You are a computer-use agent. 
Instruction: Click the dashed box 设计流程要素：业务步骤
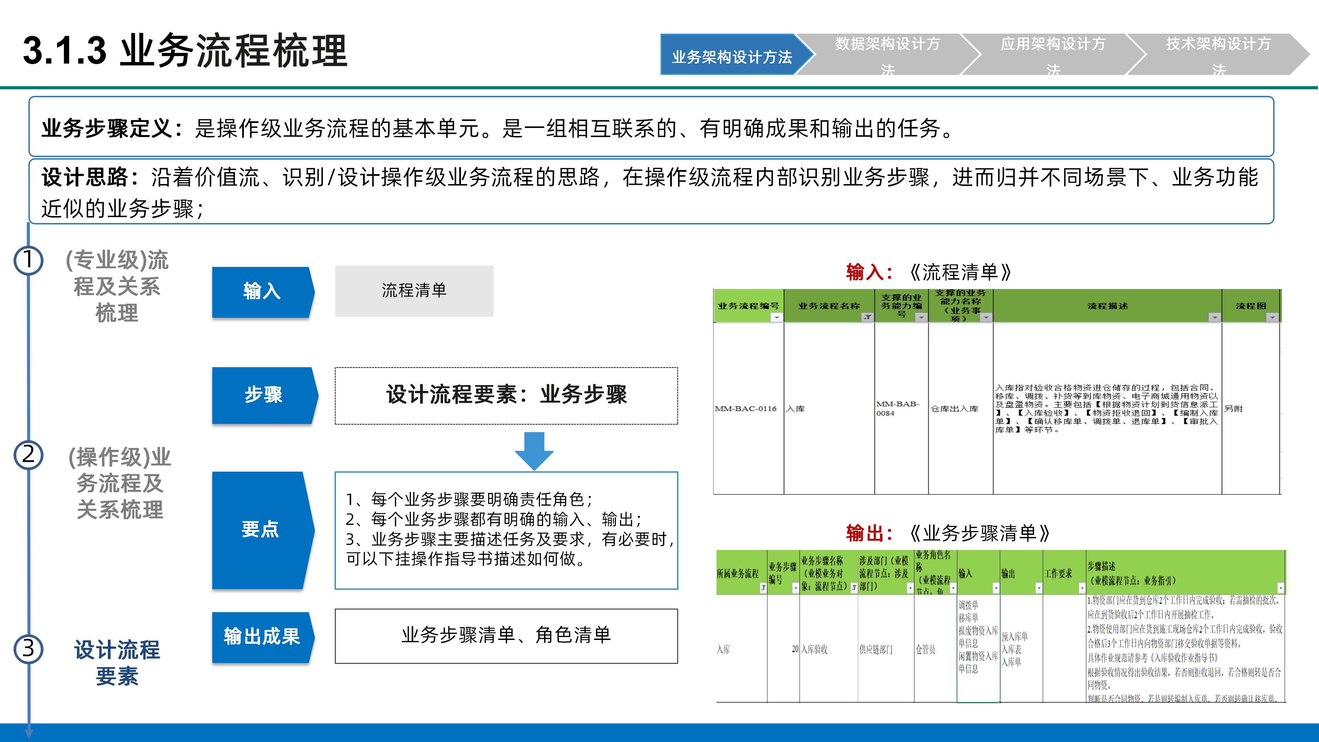point(506,395)
